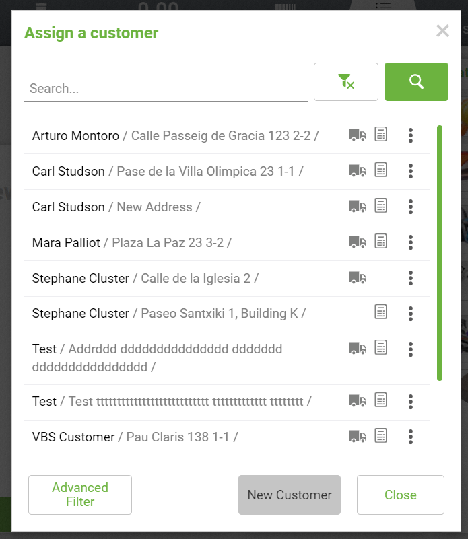Screen dimensions: 468x539
Task: Expand the three-dot menu for VBS Customer
Action: click(410, 437)
